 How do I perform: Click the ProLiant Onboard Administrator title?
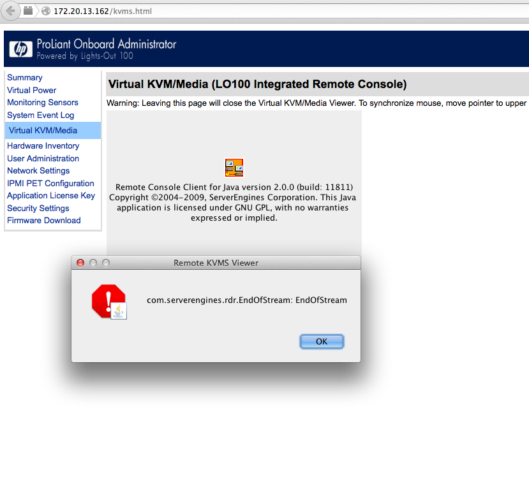pos(107,44)
